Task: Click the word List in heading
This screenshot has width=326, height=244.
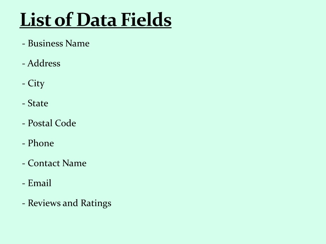Action: tap(36, 20)
